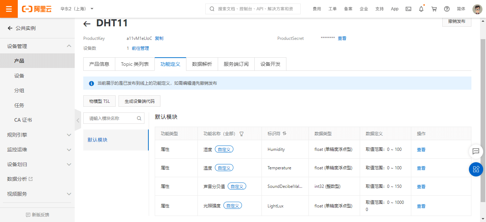Viewport: 486px width, 222px height.
Task: Open the filter icon on 功能名称 column
Action: 242,134
